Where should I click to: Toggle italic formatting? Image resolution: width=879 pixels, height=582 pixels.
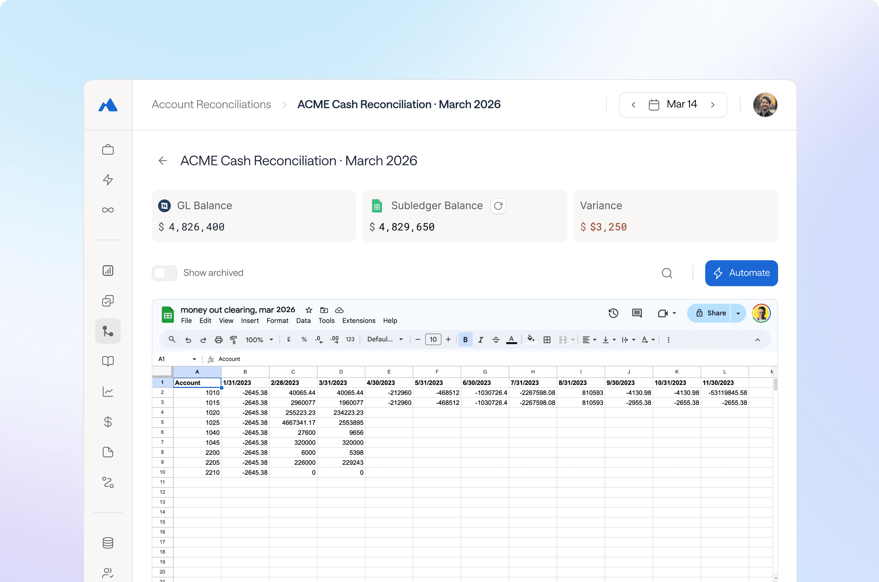[481, 340]
